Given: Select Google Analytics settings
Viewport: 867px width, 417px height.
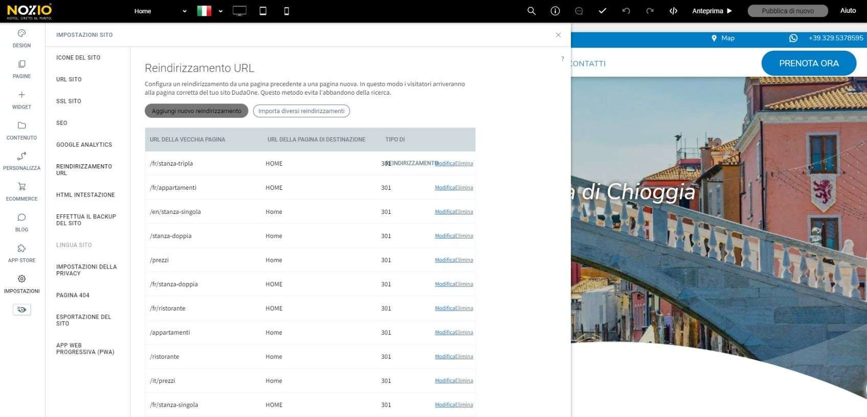Looking at the screenshot, I should point(84,145).
